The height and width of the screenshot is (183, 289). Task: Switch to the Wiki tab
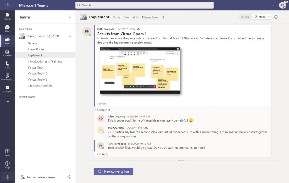(x=135, y=17)
